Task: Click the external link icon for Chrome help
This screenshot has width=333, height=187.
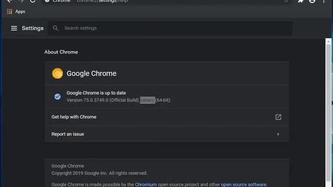Action: point(278,117)
